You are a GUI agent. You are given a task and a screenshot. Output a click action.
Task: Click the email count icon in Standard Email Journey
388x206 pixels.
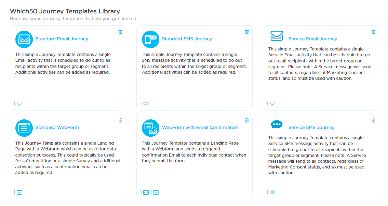click(19, 104)
